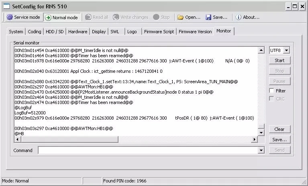Switch to Service mode

point(23,17)
